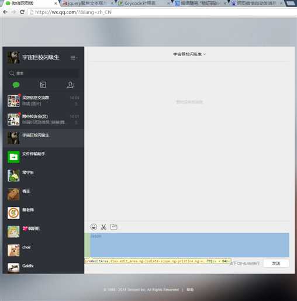Click the green file transfer folder avatar
The image size is (297, 301).
13,157
